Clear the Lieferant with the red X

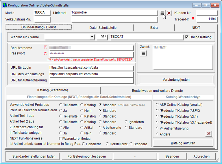169,13
